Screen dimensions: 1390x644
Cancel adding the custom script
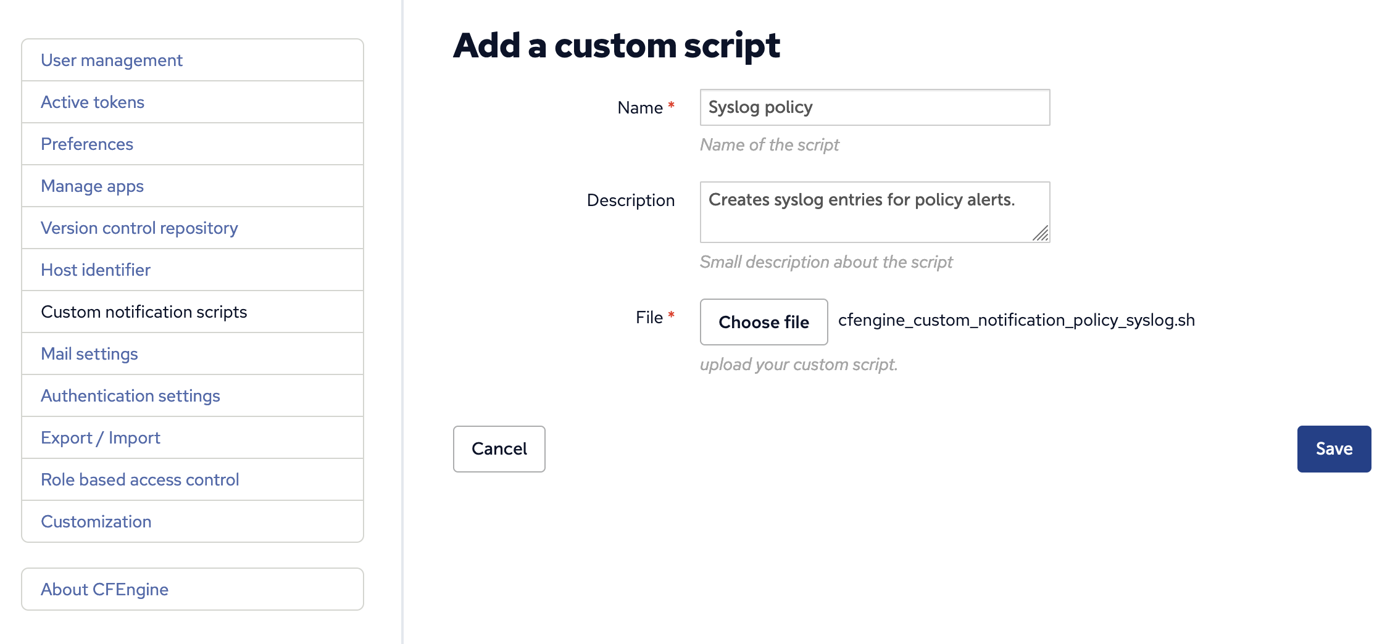point(499,448)
